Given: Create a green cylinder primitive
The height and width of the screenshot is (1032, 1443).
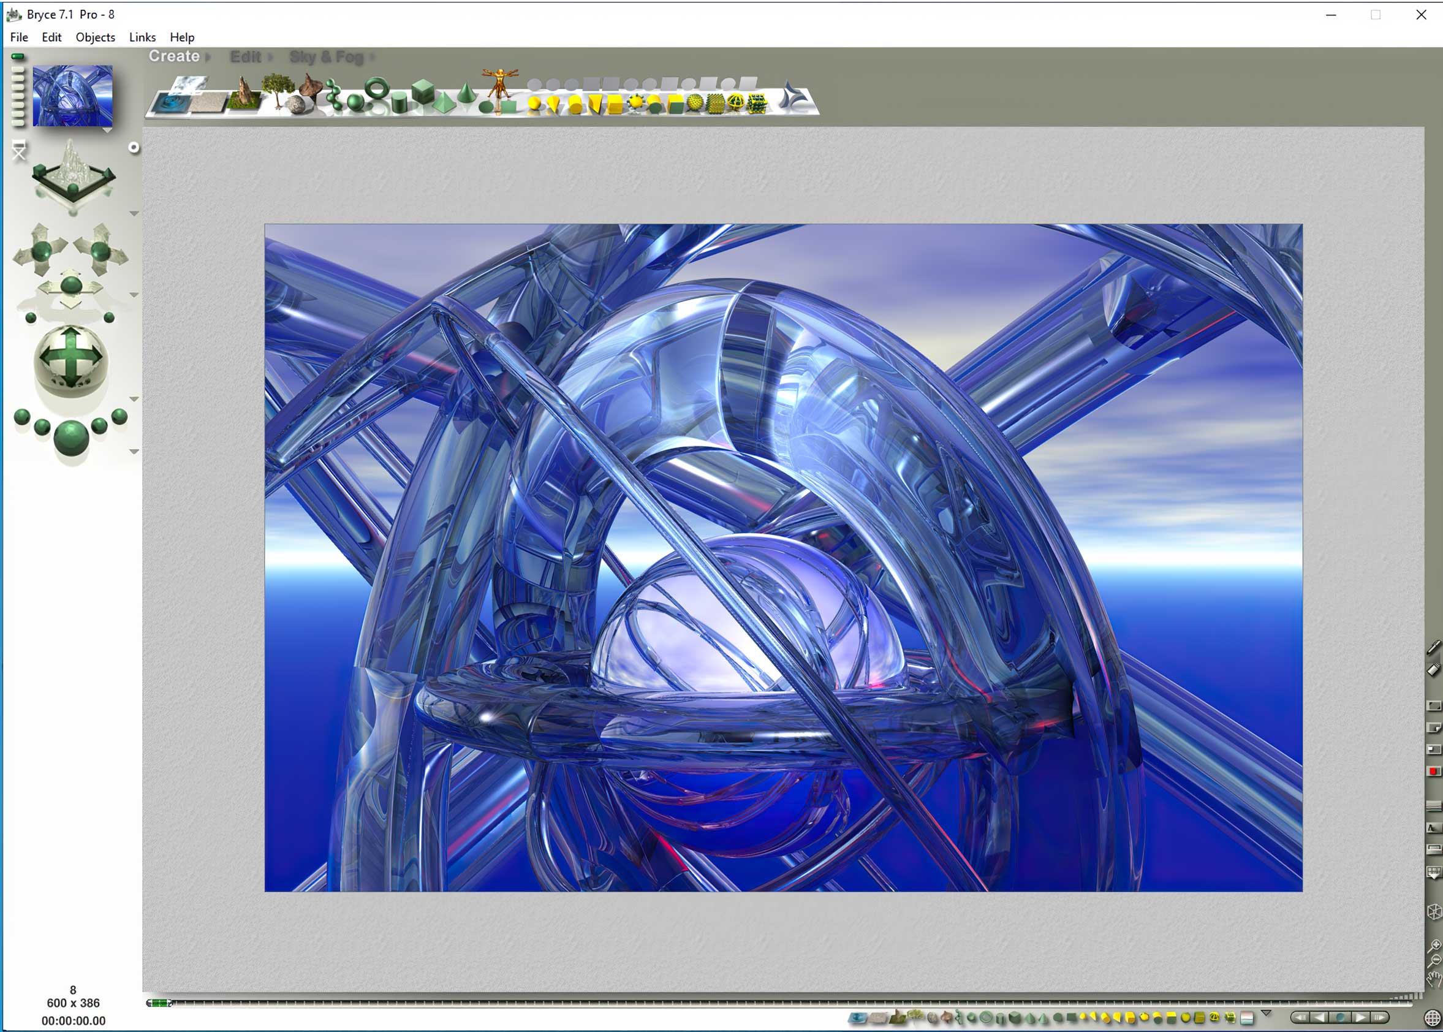Looking at the screenshot, I should (399, 102).
